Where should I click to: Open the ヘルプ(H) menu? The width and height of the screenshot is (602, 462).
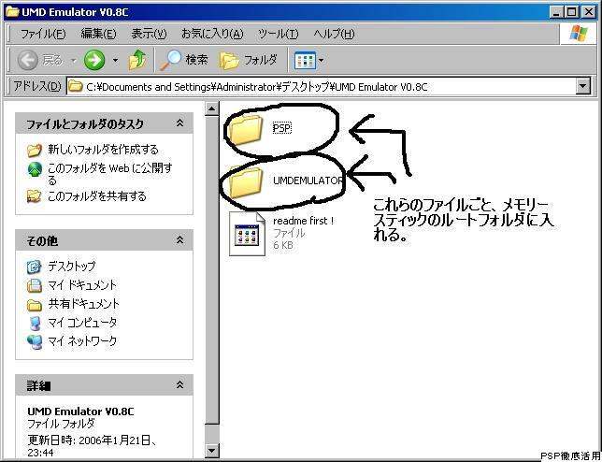tap(334, 34)
